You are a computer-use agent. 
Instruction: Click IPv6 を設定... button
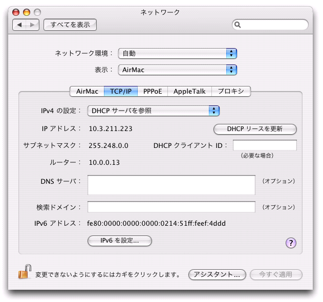[x=120, y=241]
